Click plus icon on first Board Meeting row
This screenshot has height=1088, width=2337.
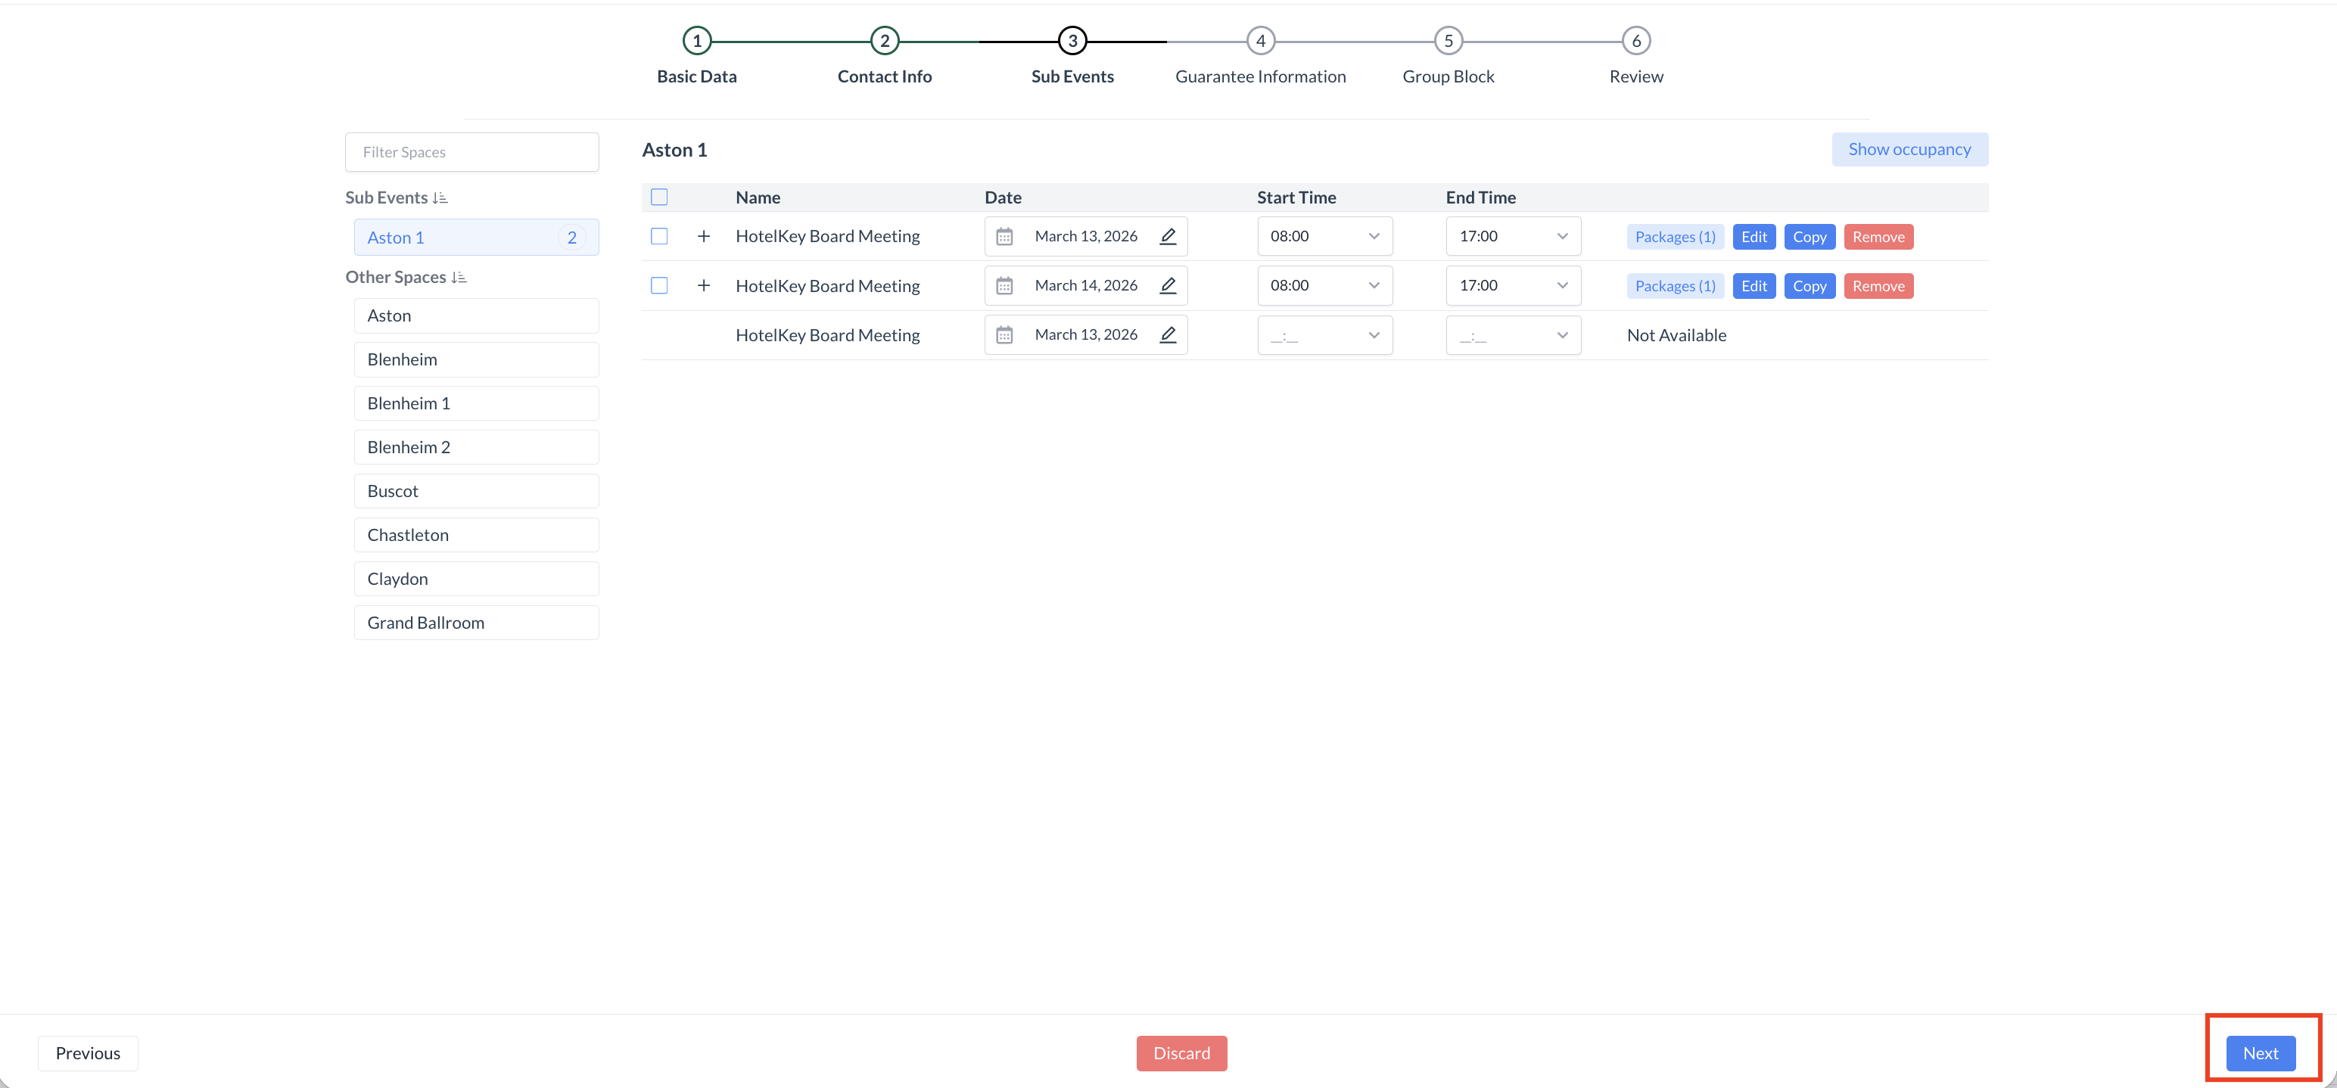703,237
